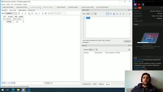Select the deaths cell with value 2
Viewport: 163px width, 92px height.
pyautogui.click(x=21, y=22)
